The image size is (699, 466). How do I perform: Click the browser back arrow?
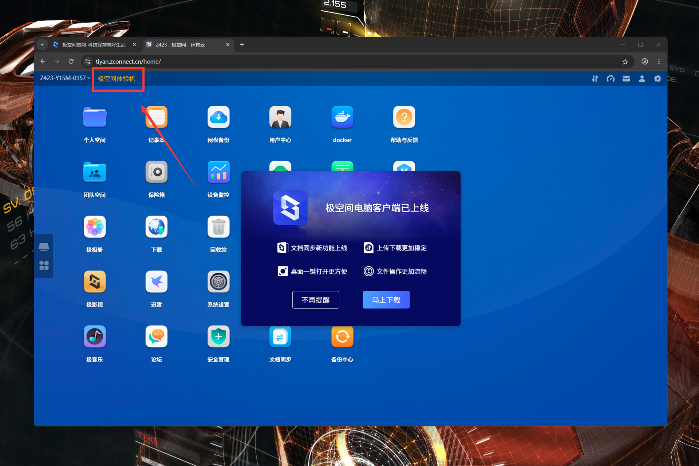[x=43, y=62]
